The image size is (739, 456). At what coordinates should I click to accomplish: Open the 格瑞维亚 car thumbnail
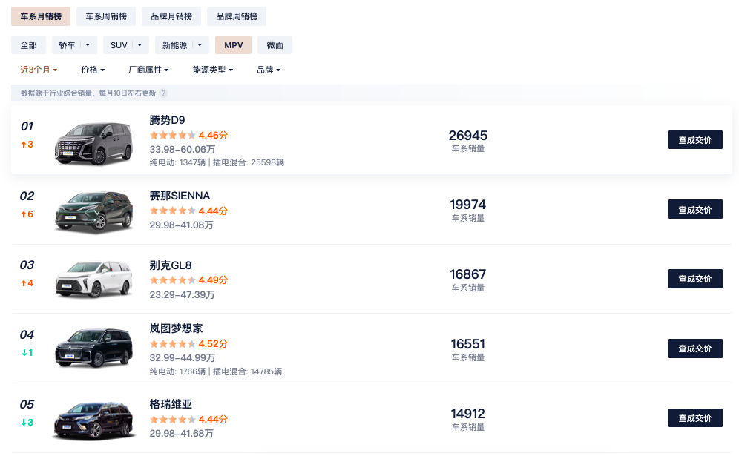[93, 420]
